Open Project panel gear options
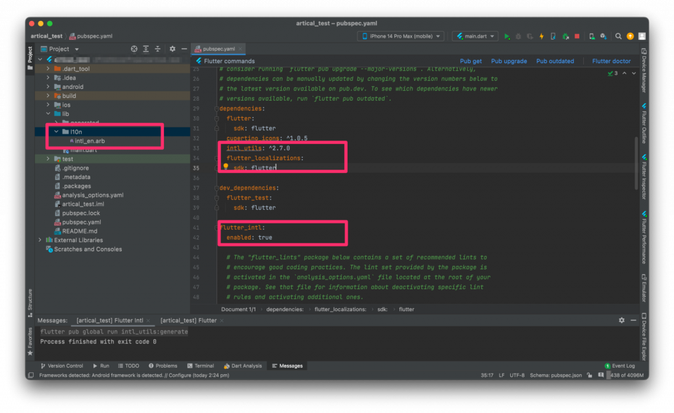The height and width of the screenshot is (413, 674). [x=172, y=49]
